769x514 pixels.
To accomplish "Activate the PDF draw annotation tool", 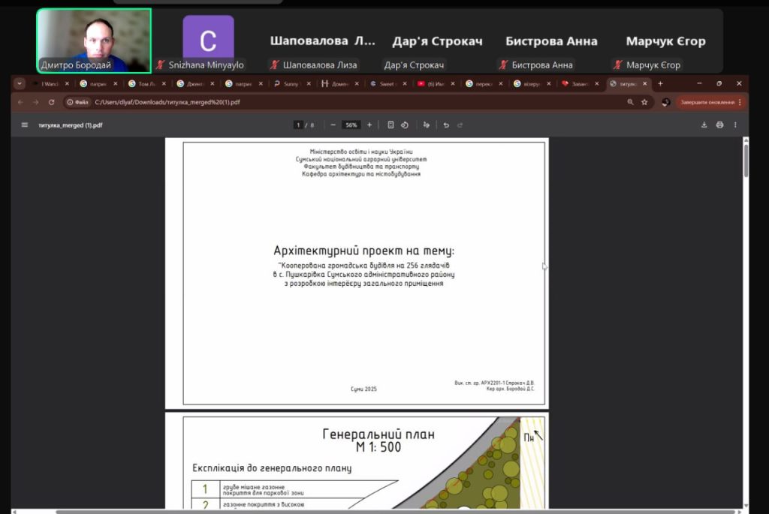I will pos(427,125).
